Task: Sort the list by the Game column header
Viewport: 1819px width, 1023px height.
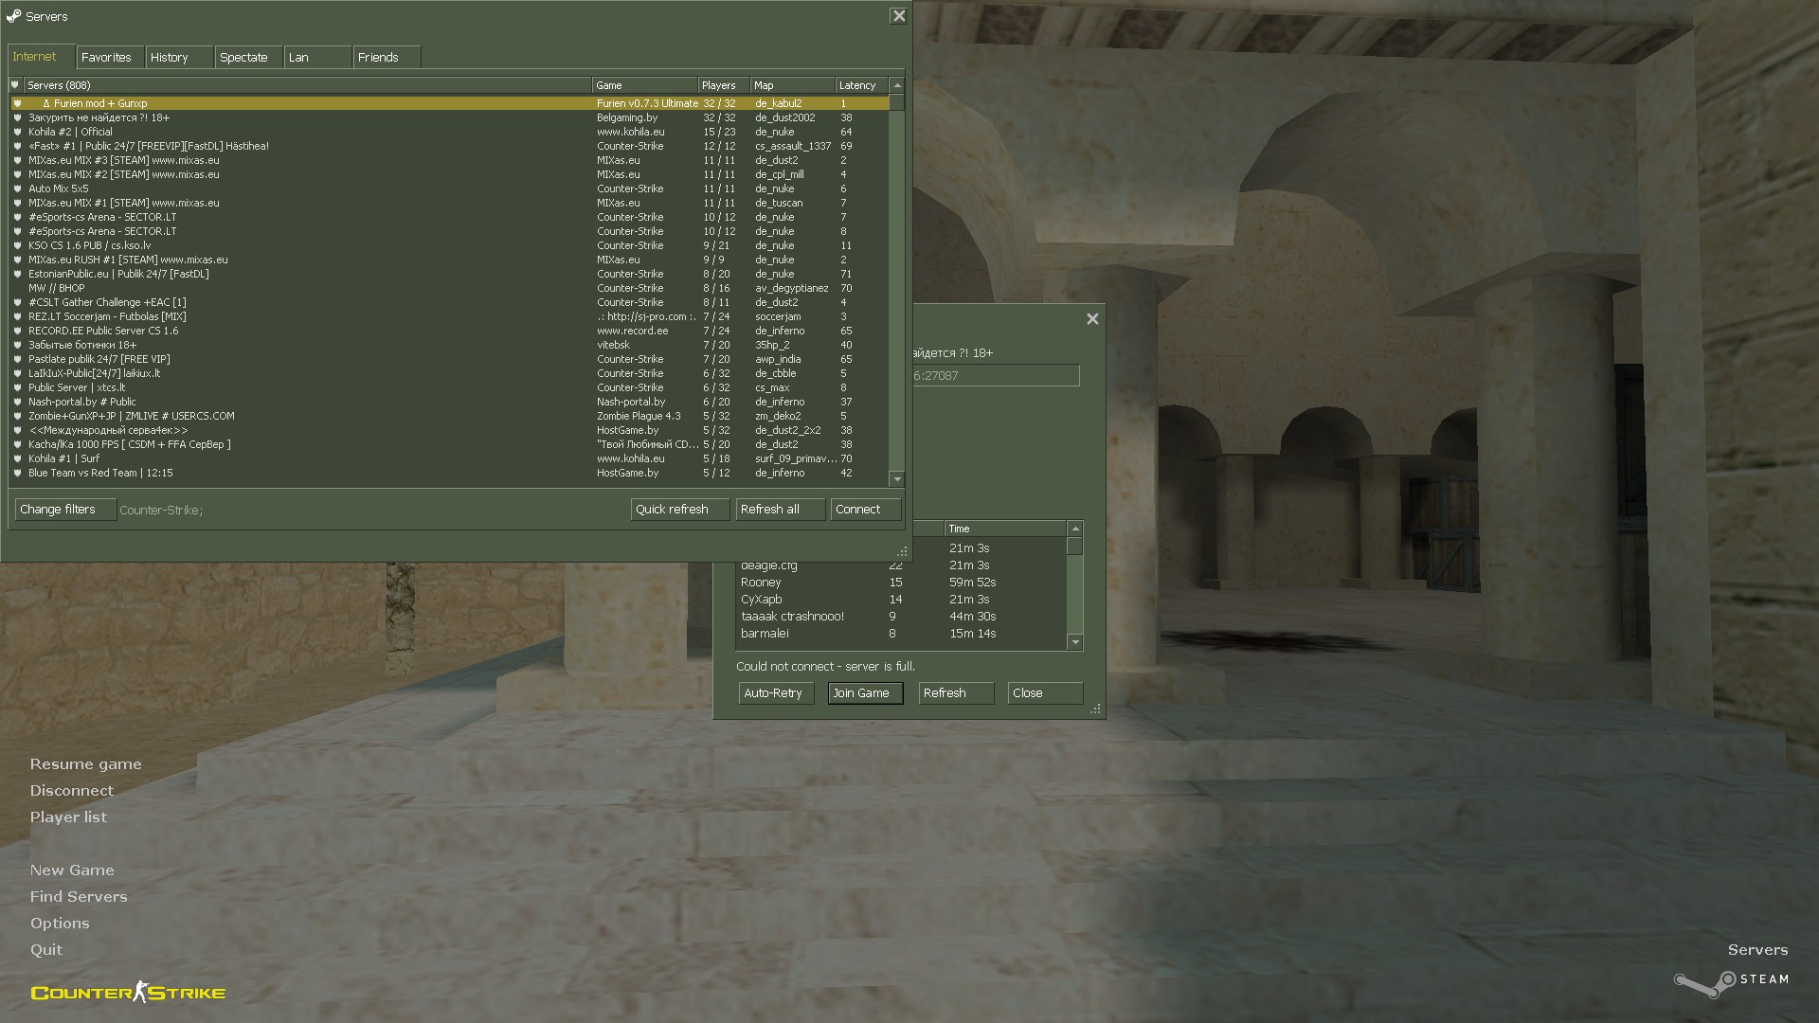Action: pyautogui.click(x=645, y=85)
